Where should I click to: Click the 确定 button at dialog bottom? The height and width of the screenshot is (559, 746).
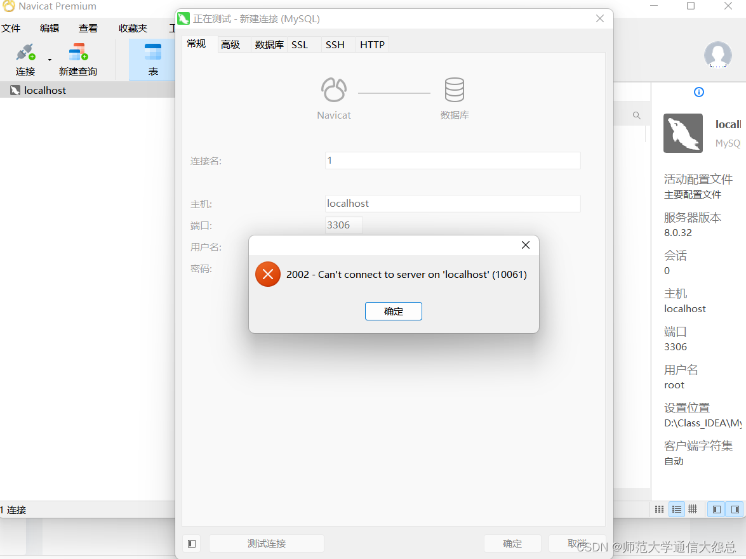tap(512, 543)
